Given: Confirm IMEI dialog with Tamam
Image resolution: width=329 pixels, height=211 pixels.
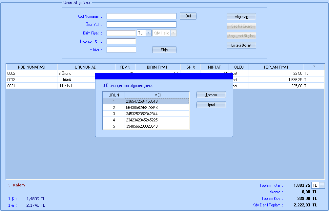Looking at the screenshot, I should [211, 95].
